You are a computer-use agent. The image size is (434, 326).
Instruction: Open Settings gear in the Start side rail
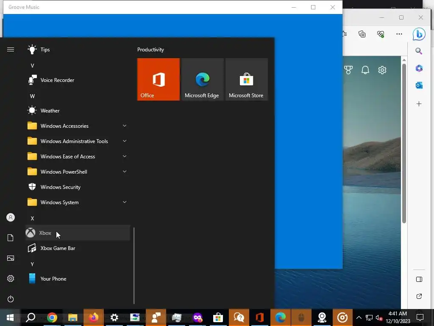[11, 278]
